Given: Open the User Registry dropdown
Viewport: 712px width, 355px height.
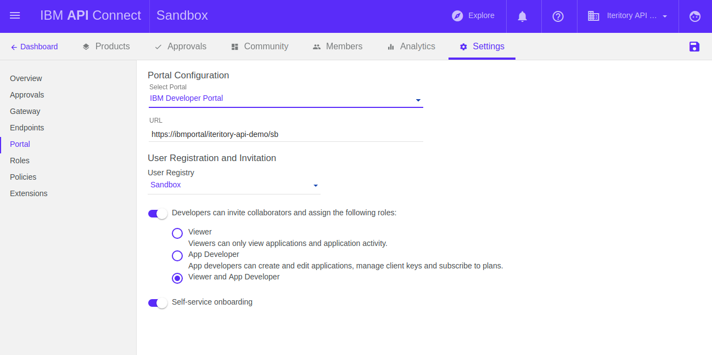Looking at the screenshot, I should point(316,186).
